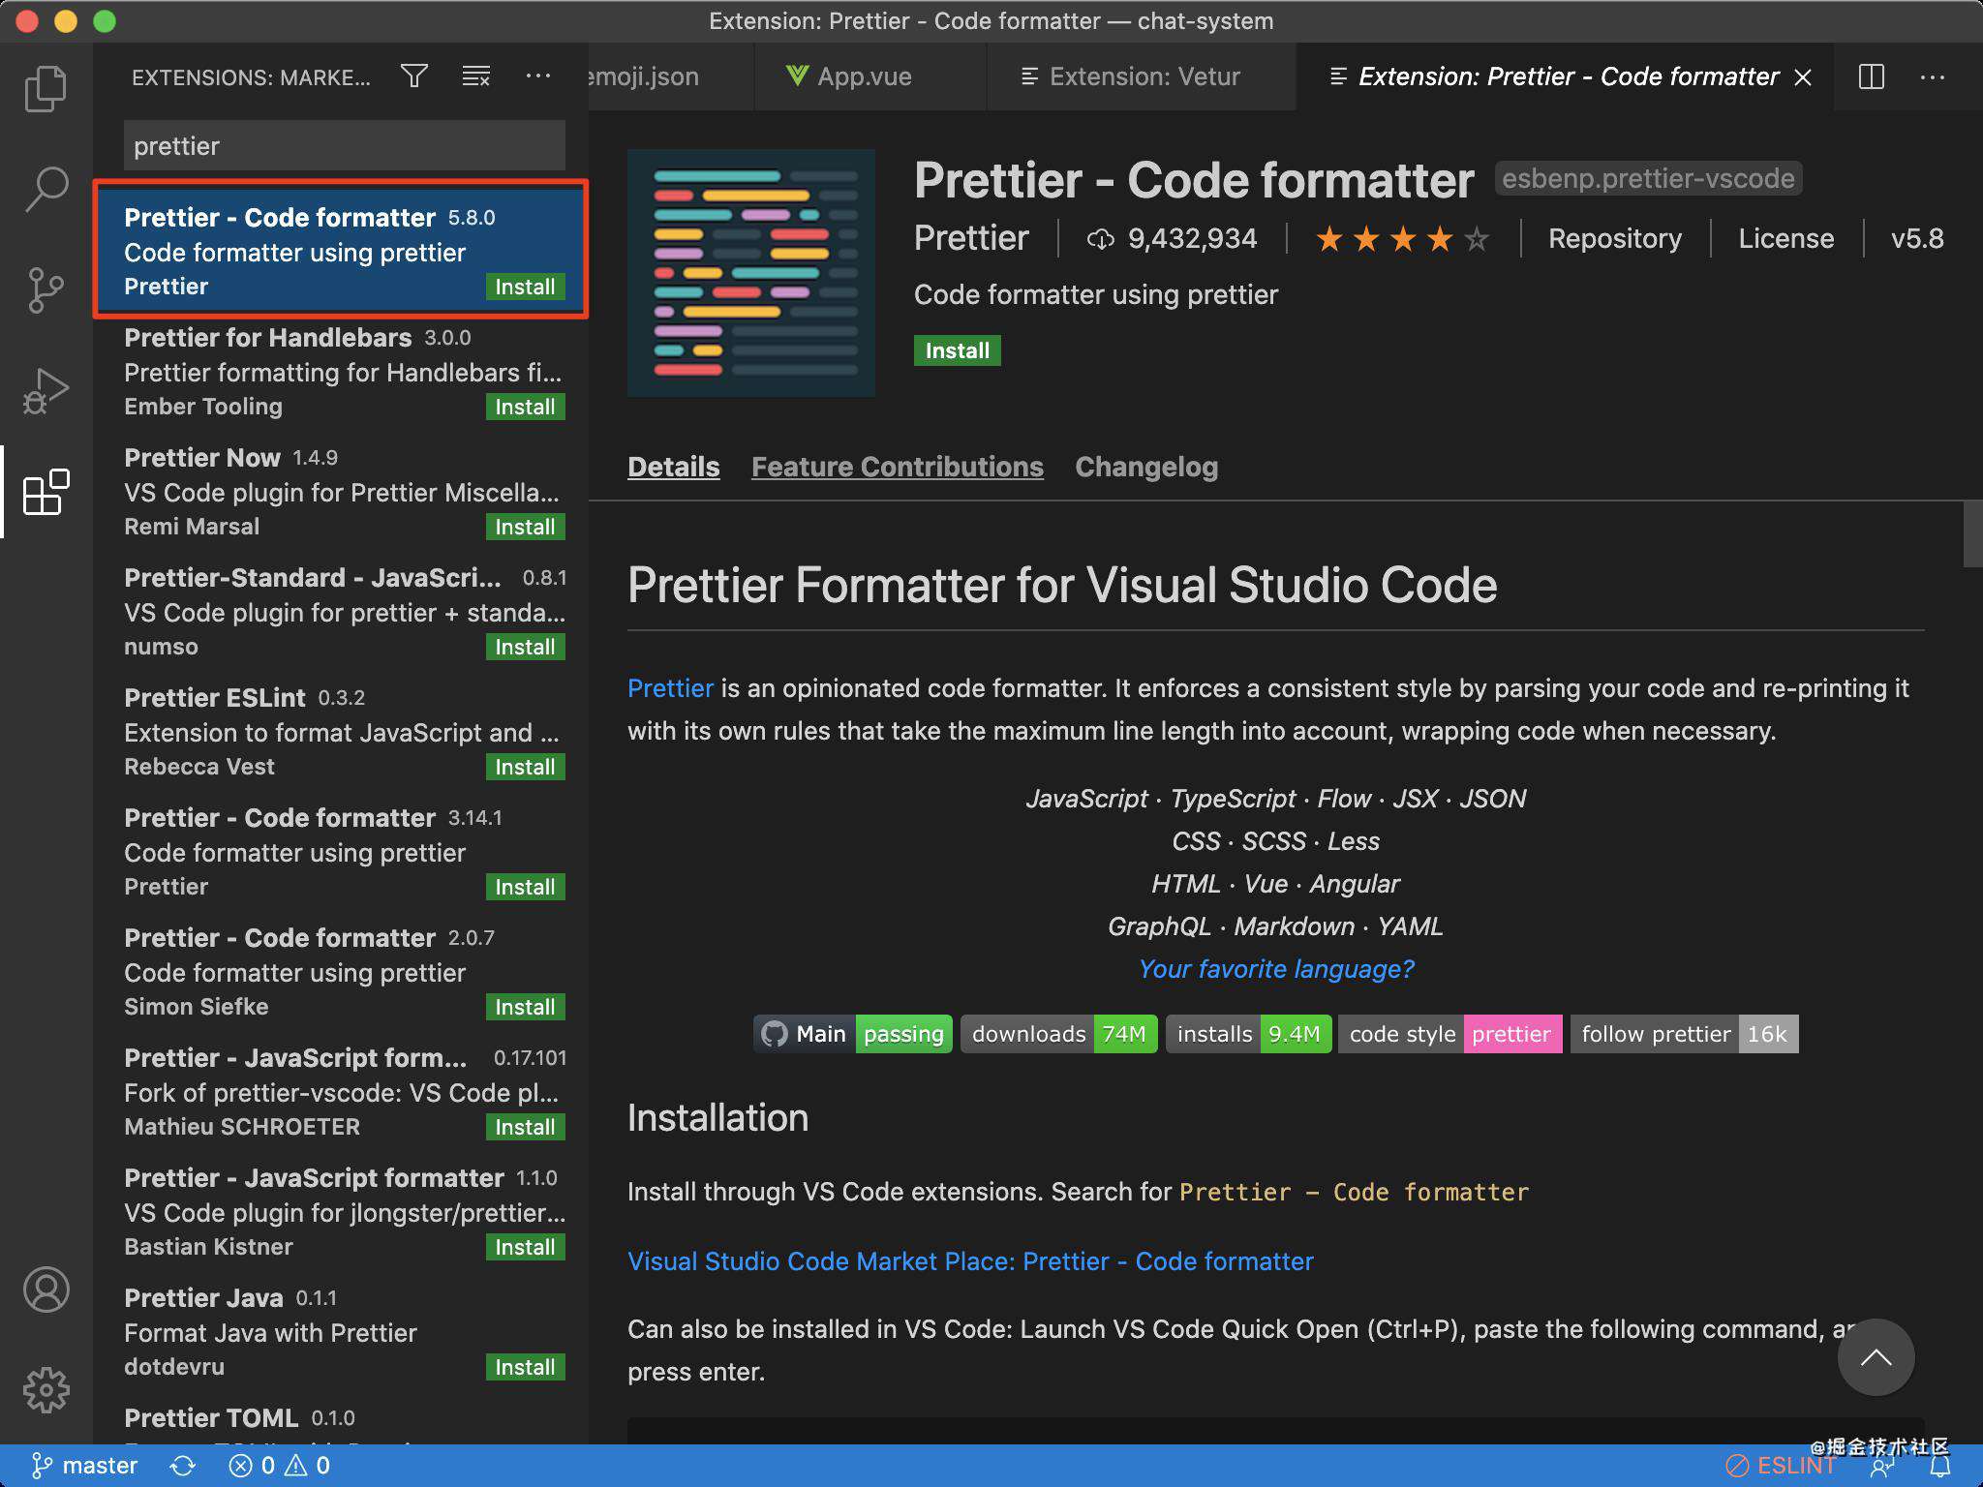Open the notifications bell

[x=1940, y=1467]
